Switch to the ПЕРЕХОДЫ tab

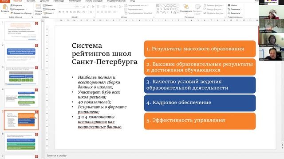59,1
